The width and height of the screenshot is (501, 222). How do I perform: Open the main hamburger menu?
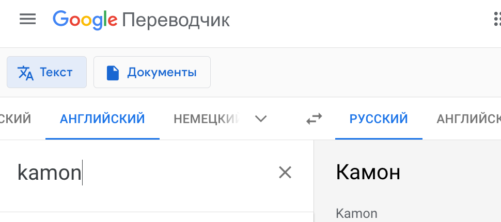coord(28,20)
